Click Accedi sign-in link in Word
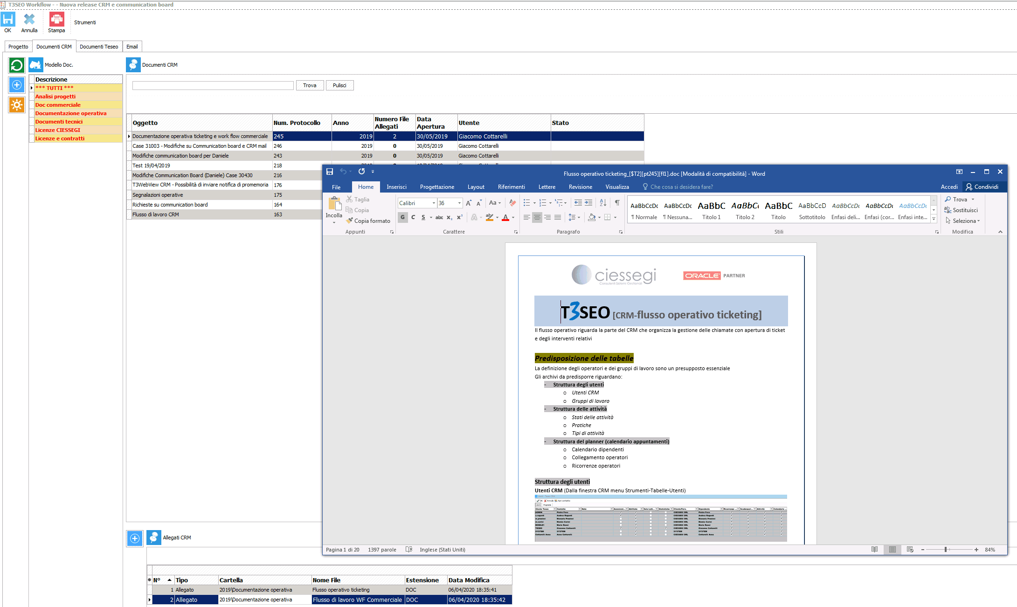The width and height of the screenshot is (1017, 607). point(949,187)
